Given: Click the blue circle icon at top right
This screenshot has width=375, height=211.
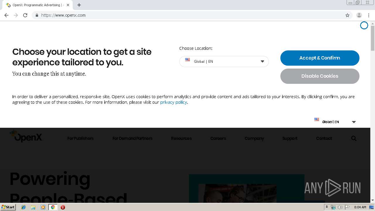Looking at the screenshot, I should [364, 25].
